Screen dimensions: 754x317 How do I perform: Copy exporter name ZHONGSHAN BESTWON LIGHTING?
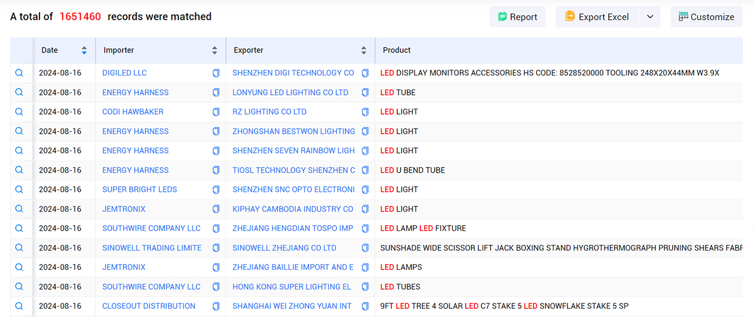pyautogui.click(x=365, y=131)
